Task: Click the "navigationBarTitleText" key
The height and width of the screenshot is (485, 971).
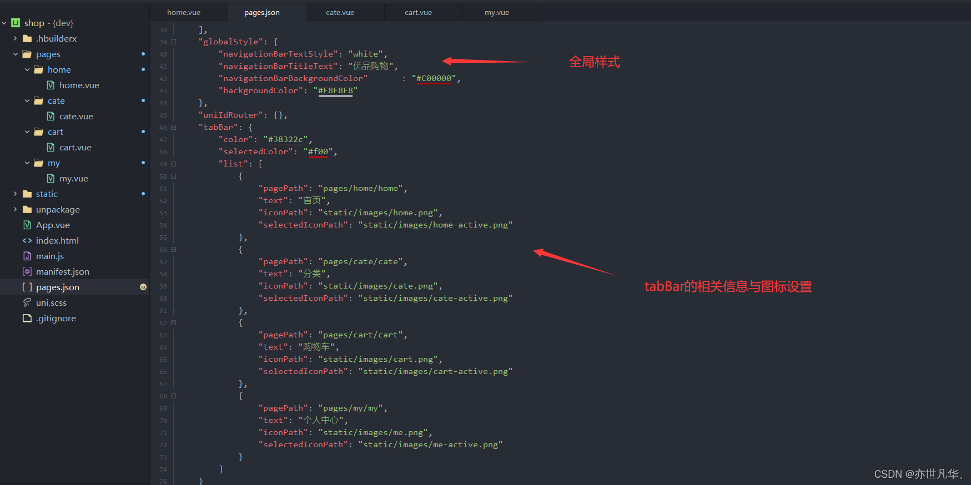Action: [x=278, y=66]
